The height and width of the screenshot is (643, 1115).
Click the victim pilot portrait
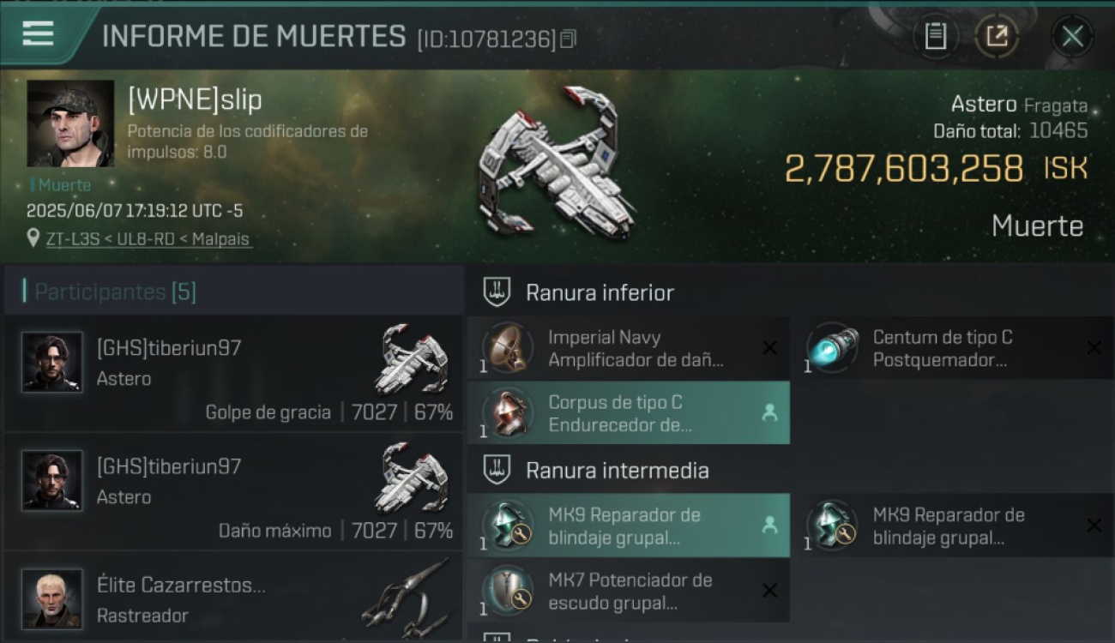(70, 123)
